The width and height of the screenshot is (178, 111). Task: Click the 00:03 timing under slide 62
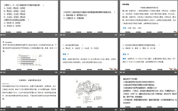(63, 110)
